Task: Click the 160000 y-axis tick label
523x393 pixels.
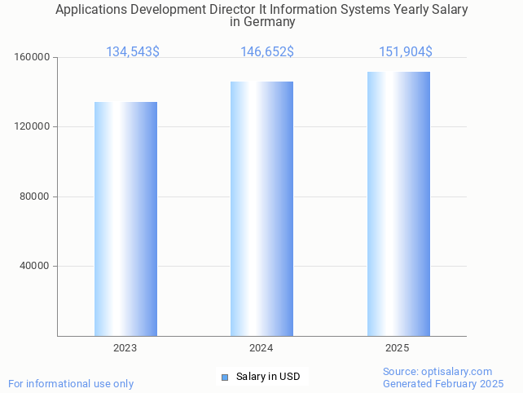Action: [33, 58]
